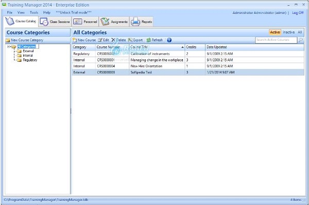
Task: Open the Help menu
Action: [x=47, y=12]
